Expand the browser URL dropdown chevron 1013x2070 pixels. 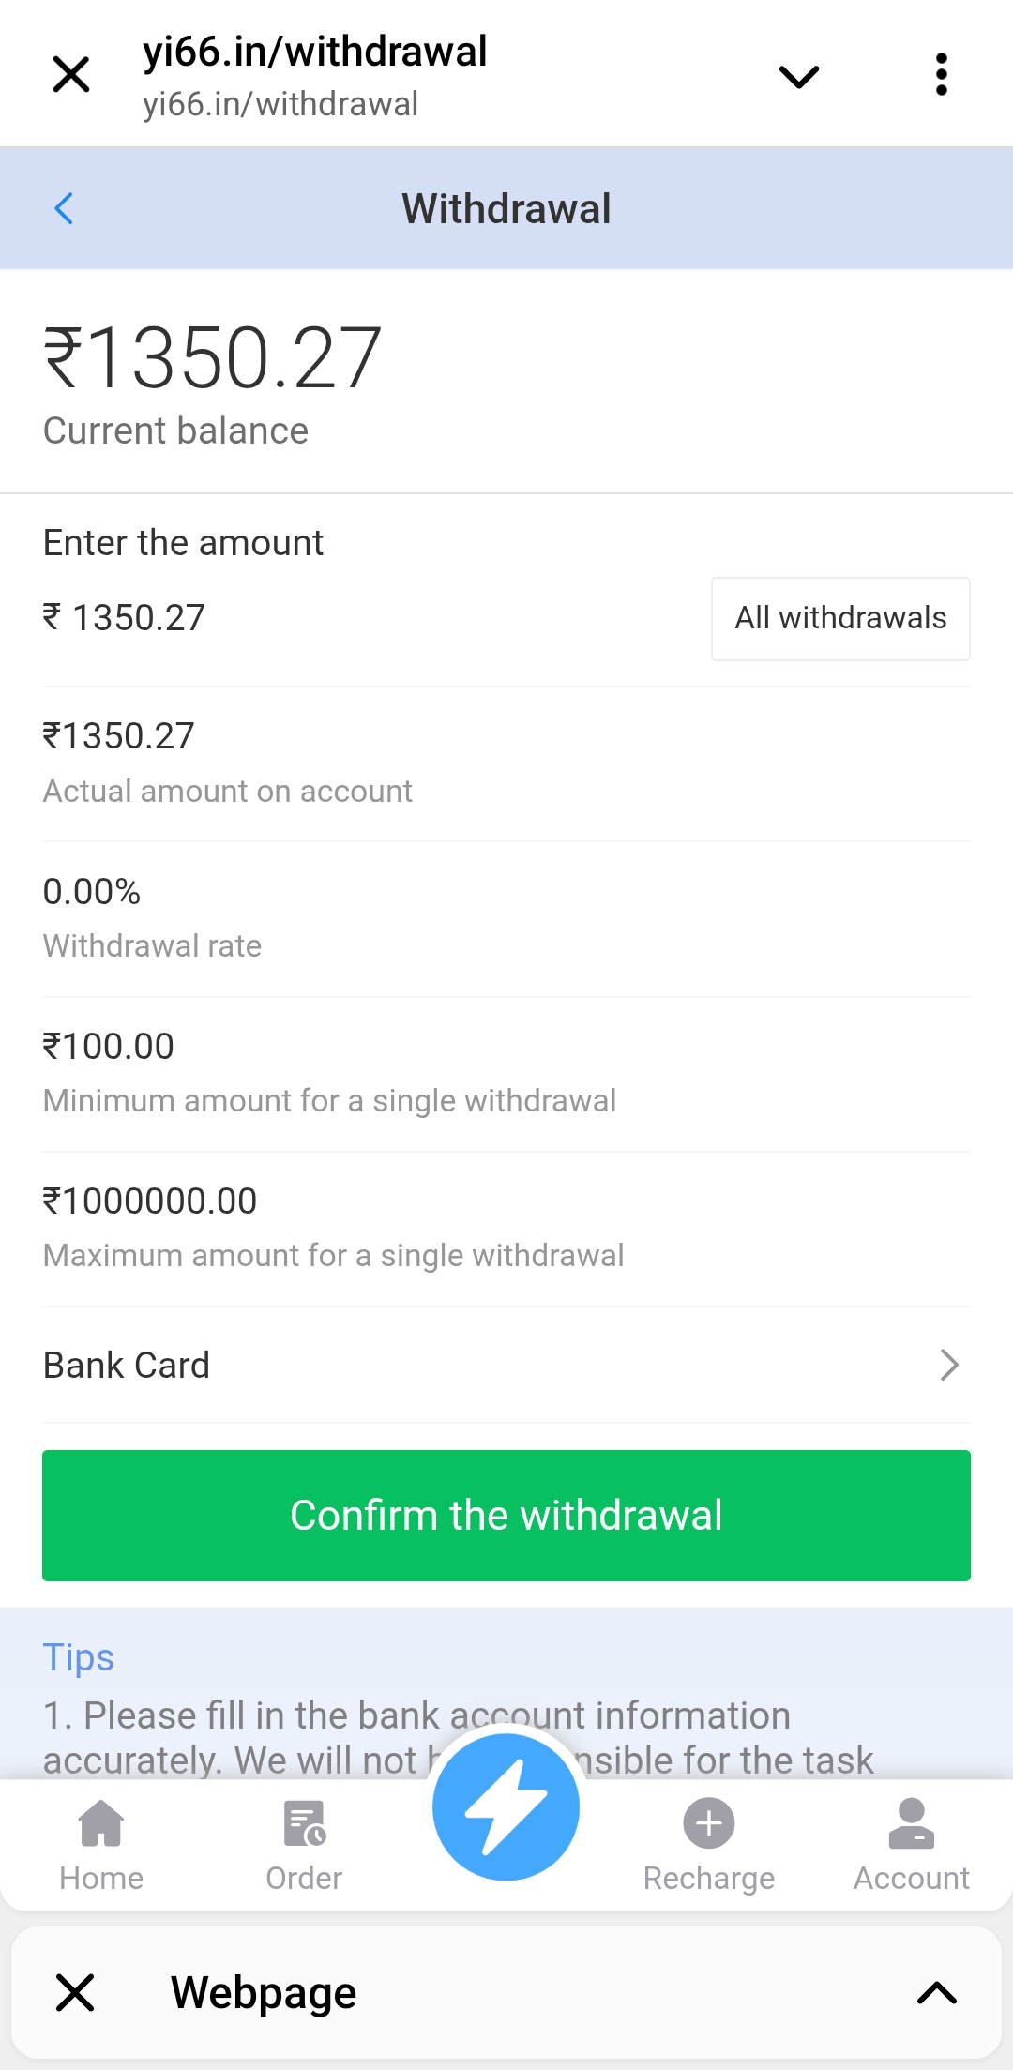coord(799,76)
